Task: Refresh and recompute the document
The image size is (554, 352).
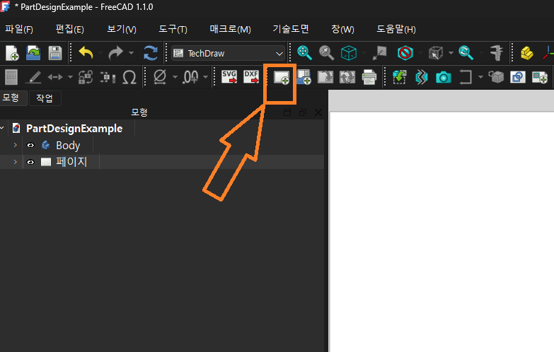Action: point(151,53)
